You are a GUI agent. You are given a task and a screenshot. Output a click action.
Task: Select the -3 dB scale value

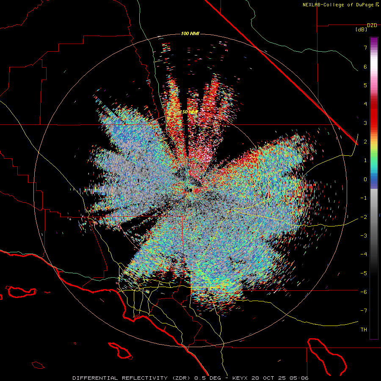[364, 236]
